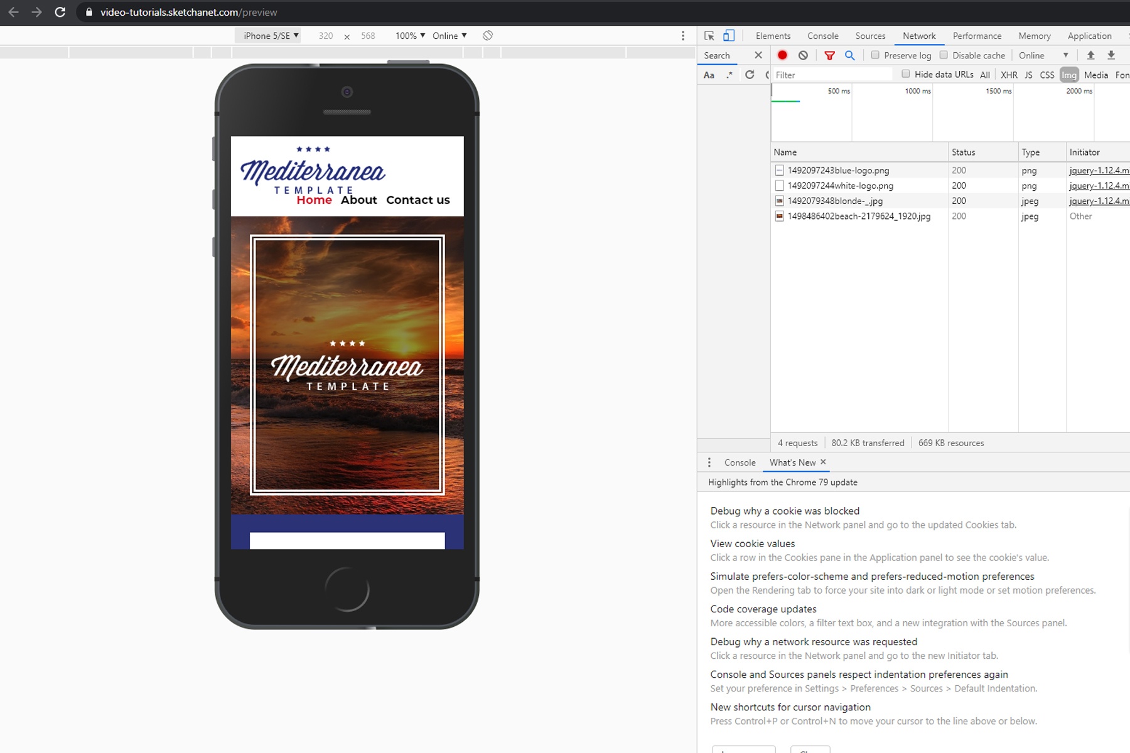Select the 1498486402beach-2179624_1920.jpg request row
This screenshot has width=1130, height=753.
pos(858,216)
